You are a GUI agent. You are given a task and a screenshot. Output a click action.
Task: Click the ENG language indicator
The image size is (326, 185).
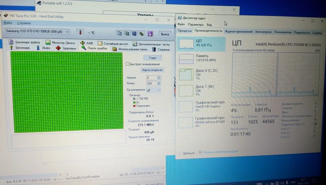click(x=293, y=182)
